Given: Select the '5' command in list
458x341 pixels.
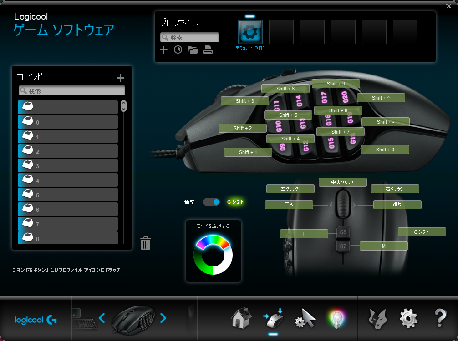Looking at the screenshot, I should [68, 195].
